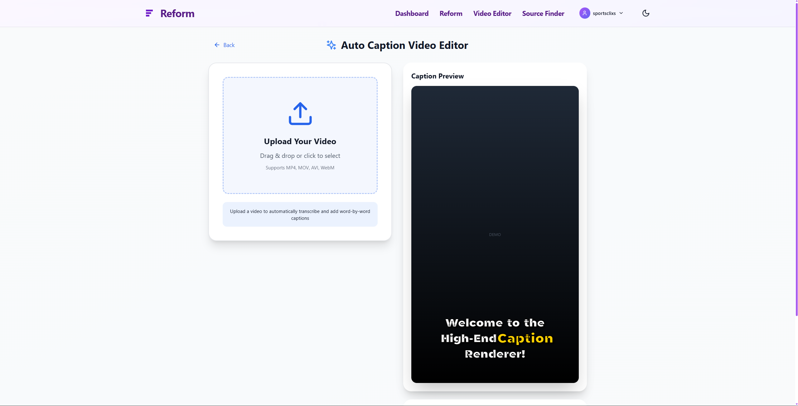Go to the Video Editor page
This screenshot has height=406, width=798.
click(492, 13)
